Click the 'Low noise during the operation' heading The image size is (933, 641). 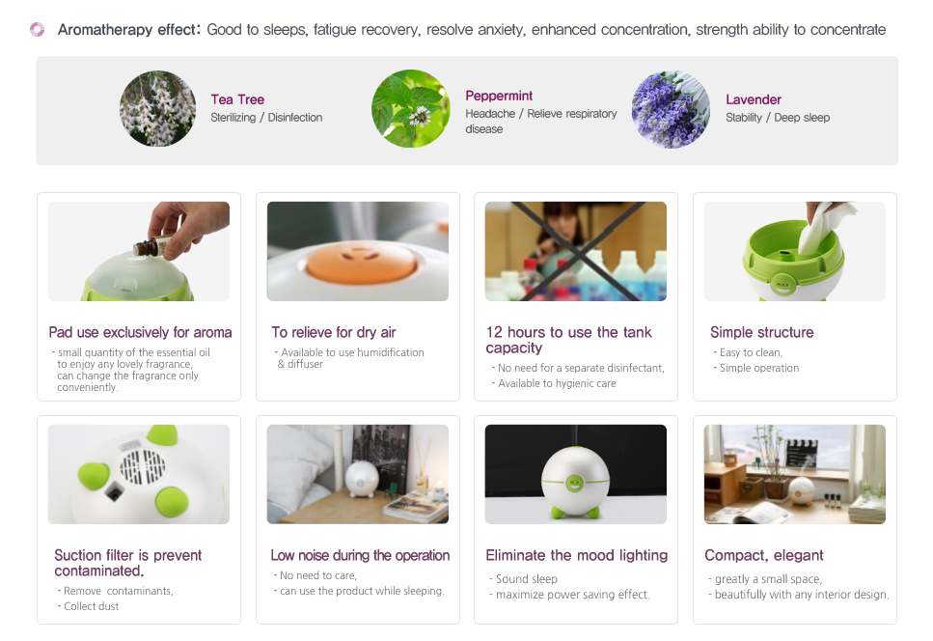point(360,555)
